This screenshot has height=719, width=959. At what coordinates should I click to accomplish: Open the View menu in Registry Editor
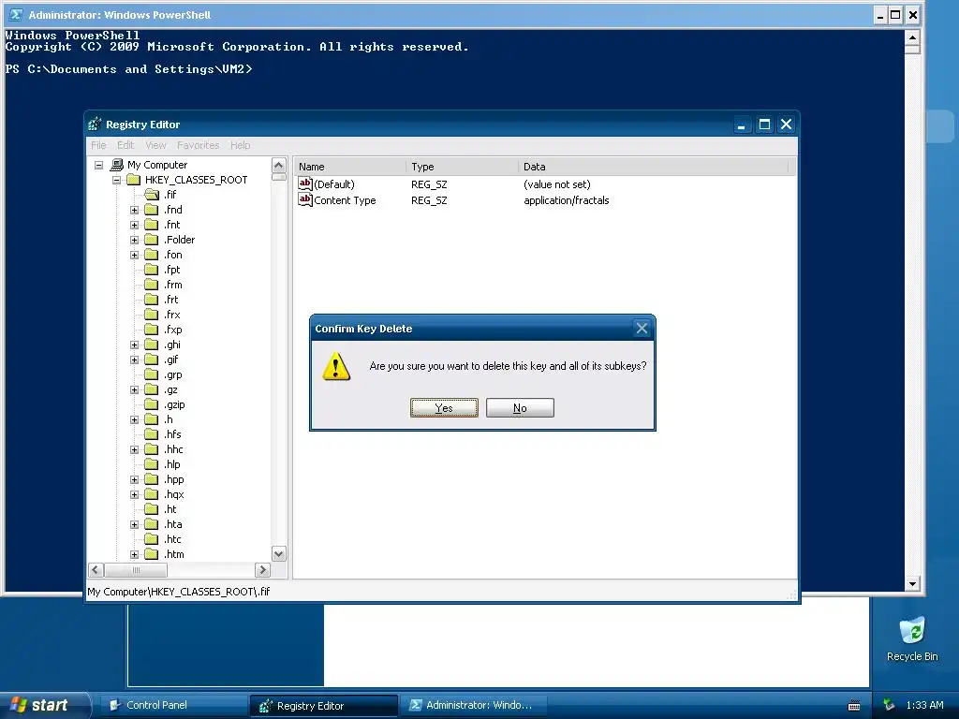pyautogui.click(x=155, y=145)
